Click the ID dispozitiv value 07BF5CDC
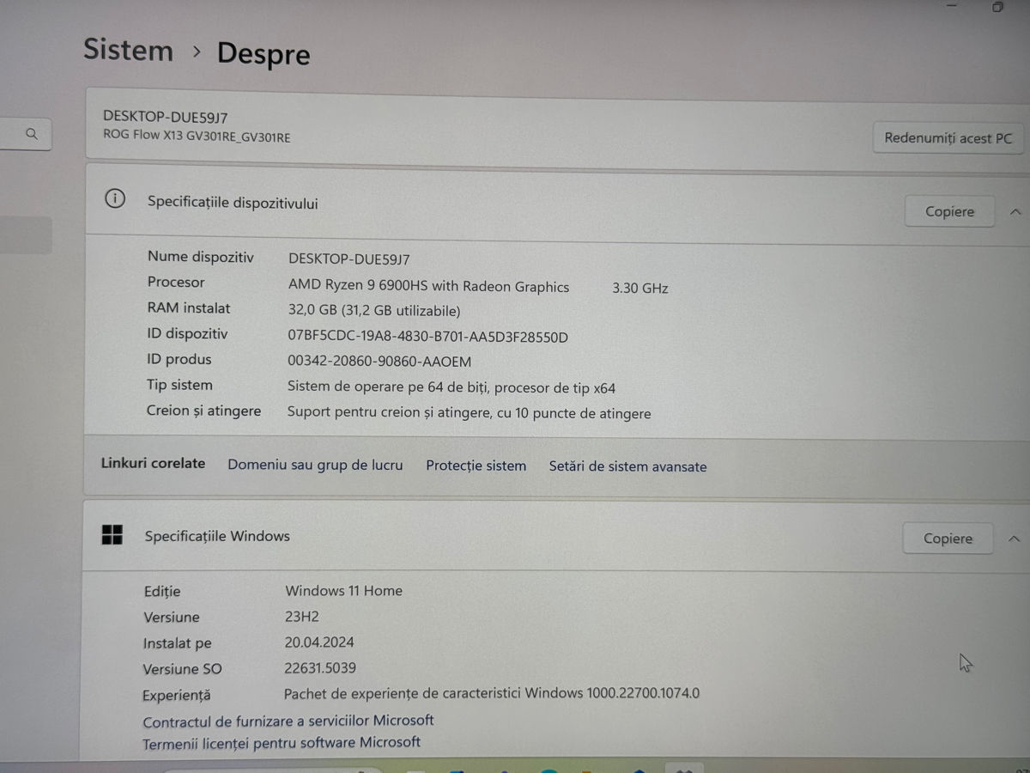The width and height of the screenshot is (1030, 773). [x=427, y=337]
